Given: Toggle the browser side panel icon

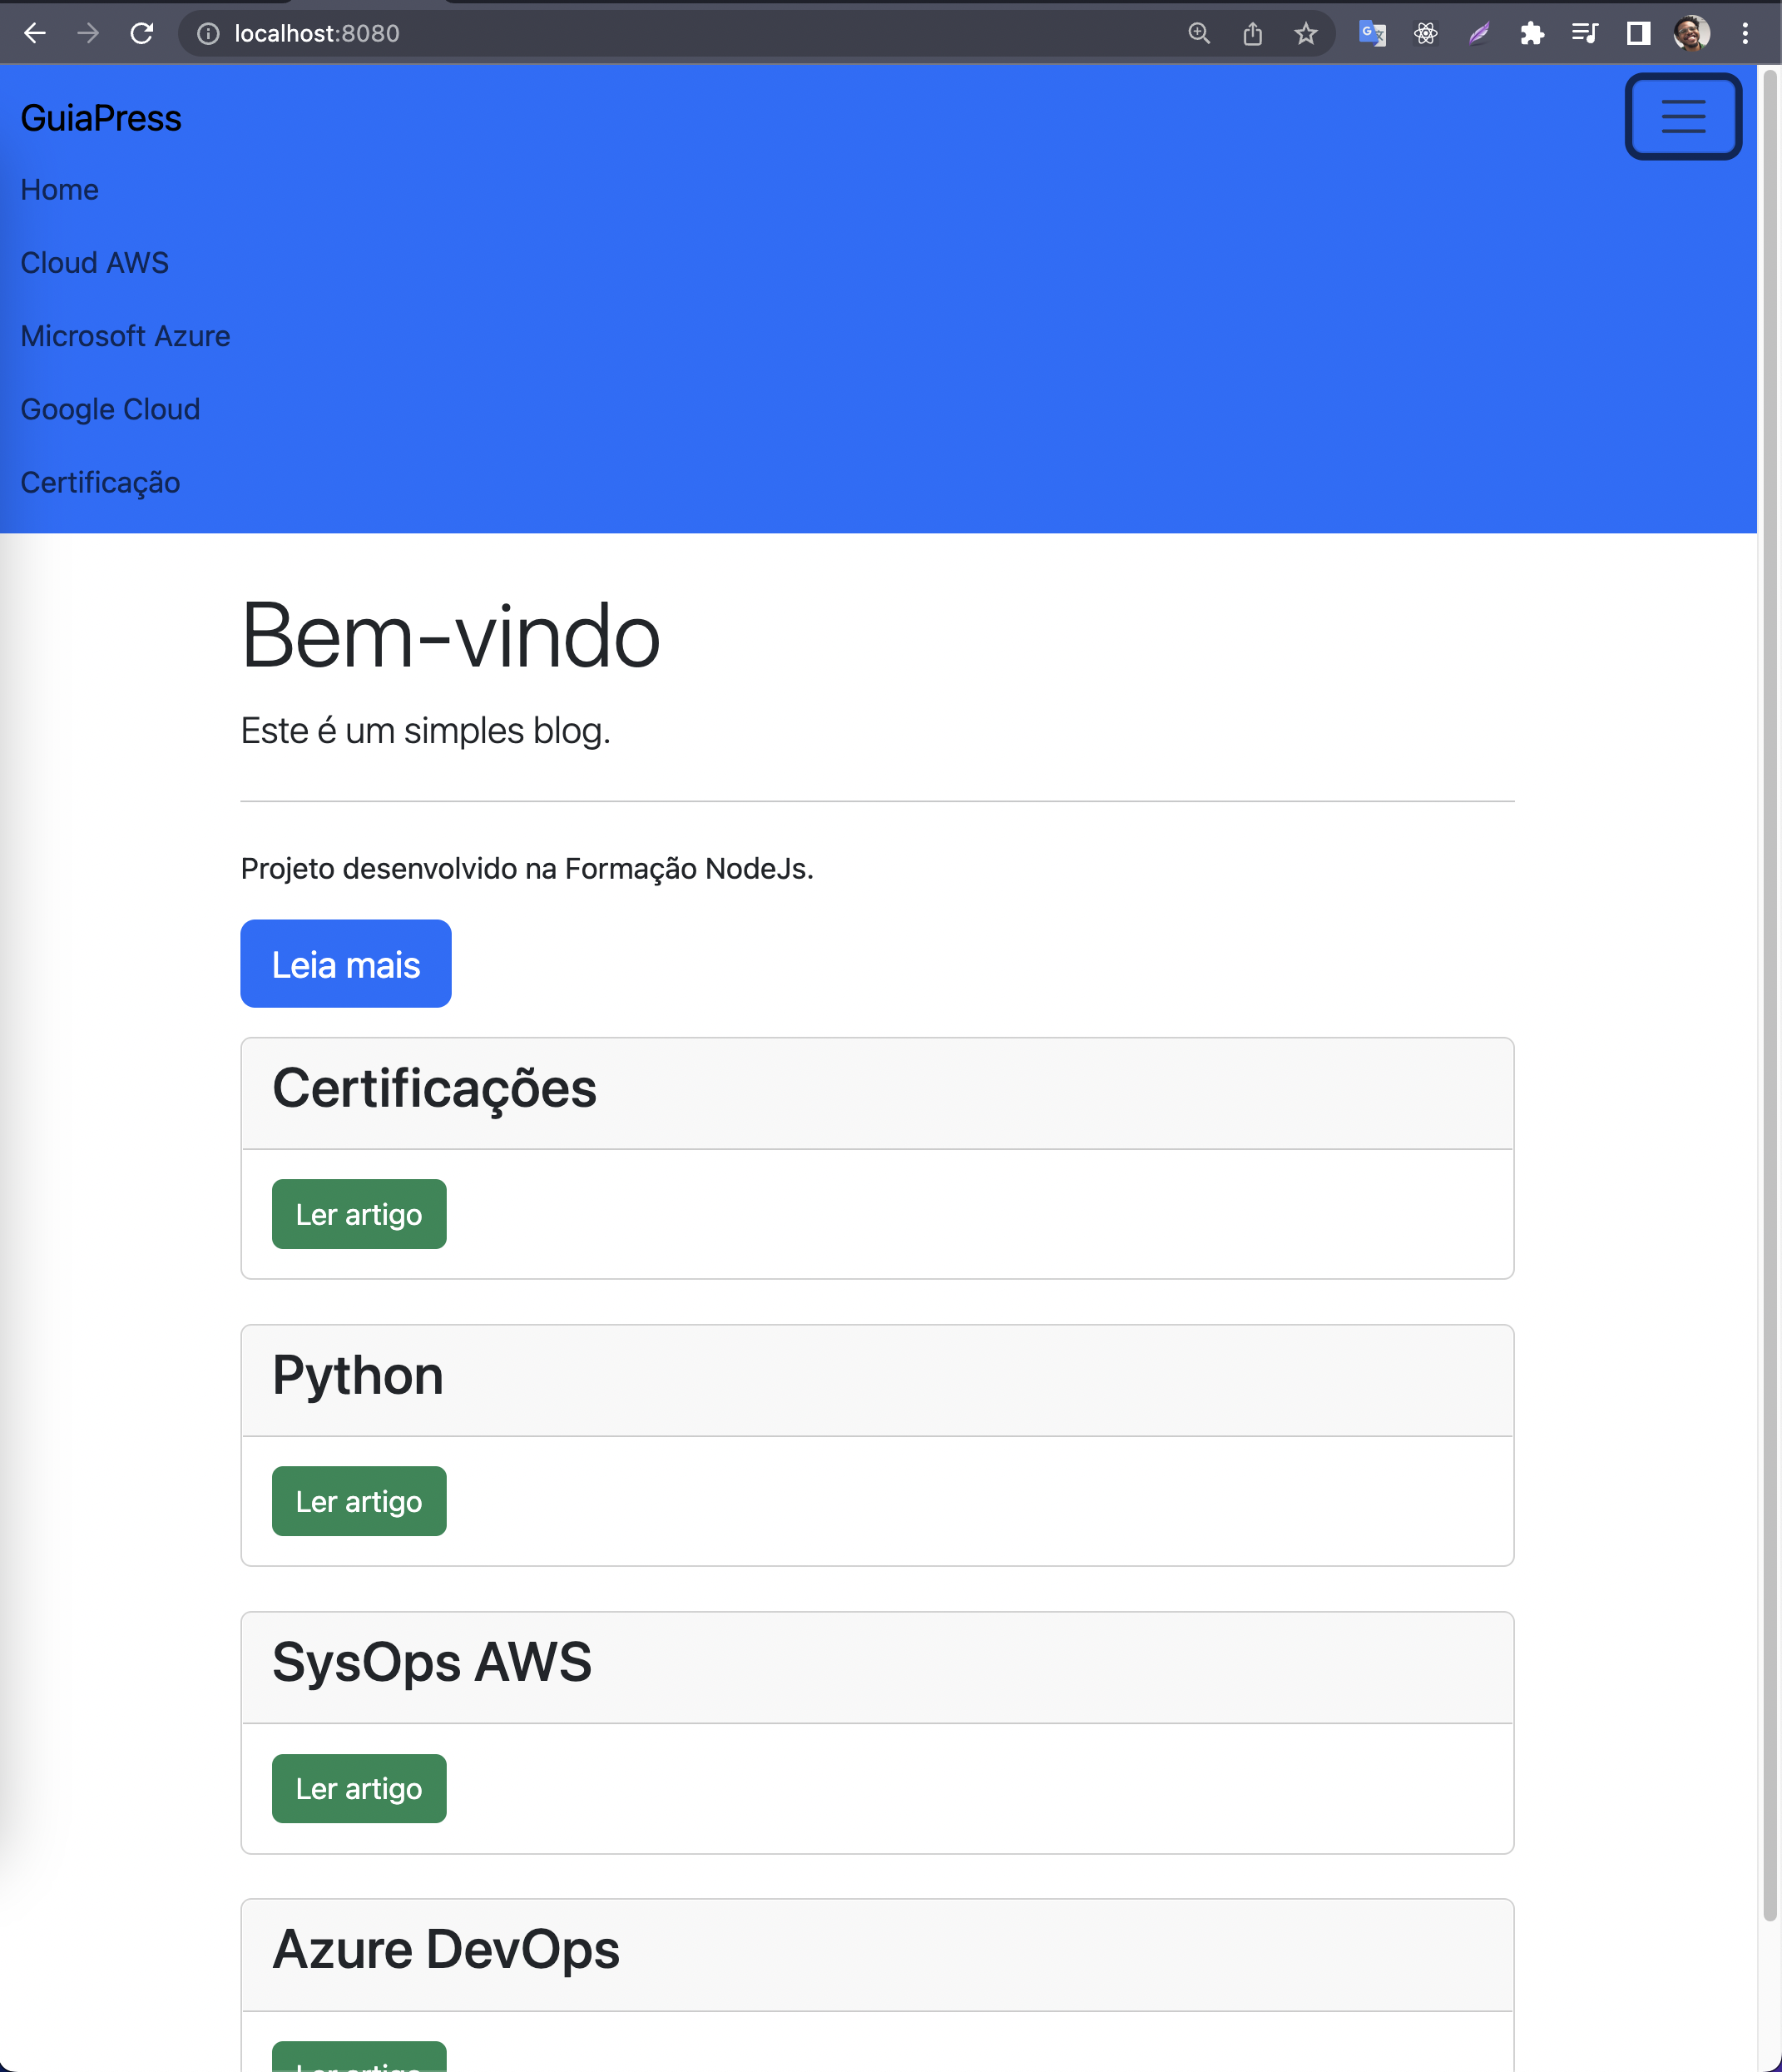Looking at the screenshot, I should click(x=1640, y=33).
